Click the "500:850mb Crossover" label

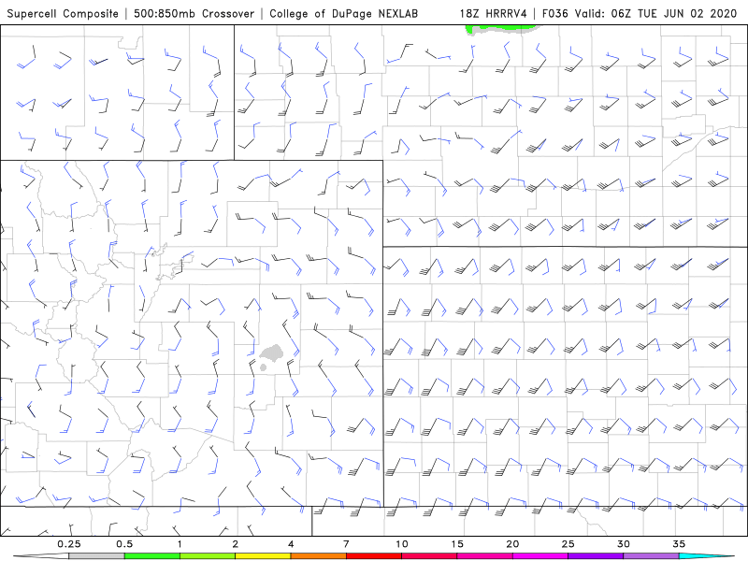click(194, 13)
